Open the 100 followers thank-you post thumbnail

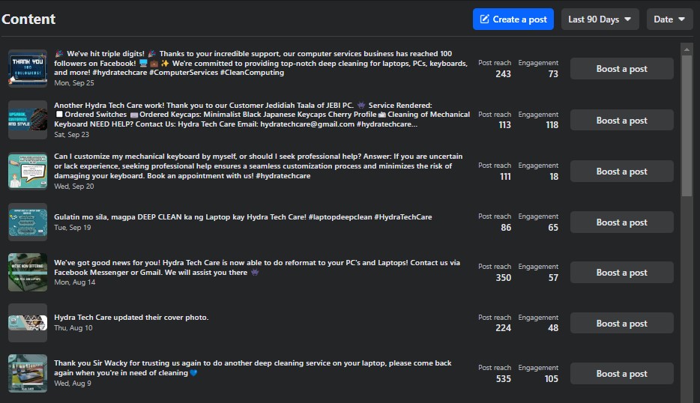(x=28, y=69)
